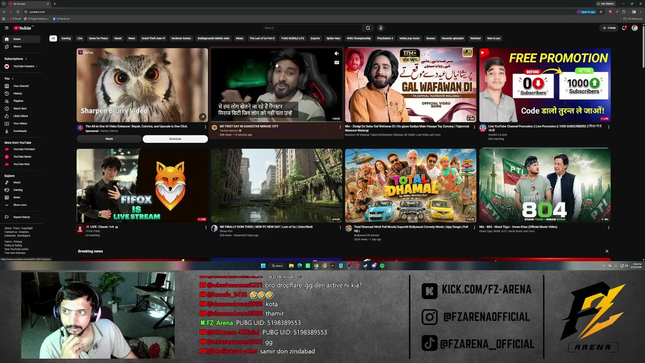Open the Chrome tab search dropdown
Image resolution: width=645 pixels, height=363 pixels.
coord(4,4)
